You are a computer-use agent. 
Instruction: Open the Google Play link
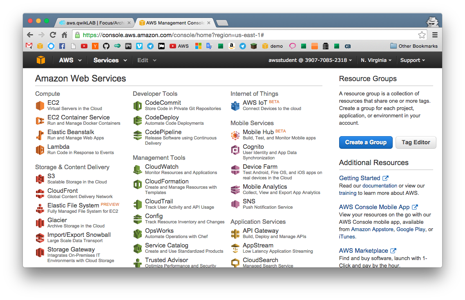tap(411, 229)
